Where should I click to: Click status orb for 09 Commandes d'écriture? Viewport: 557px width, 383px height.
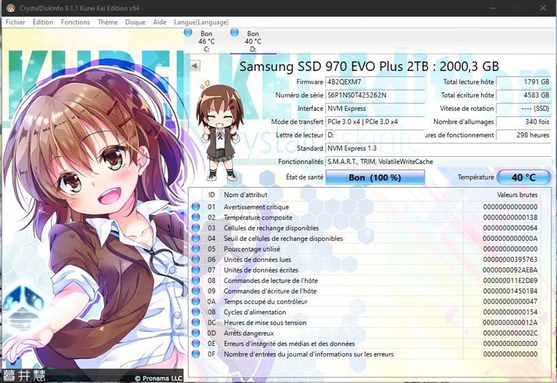point(196,291)
